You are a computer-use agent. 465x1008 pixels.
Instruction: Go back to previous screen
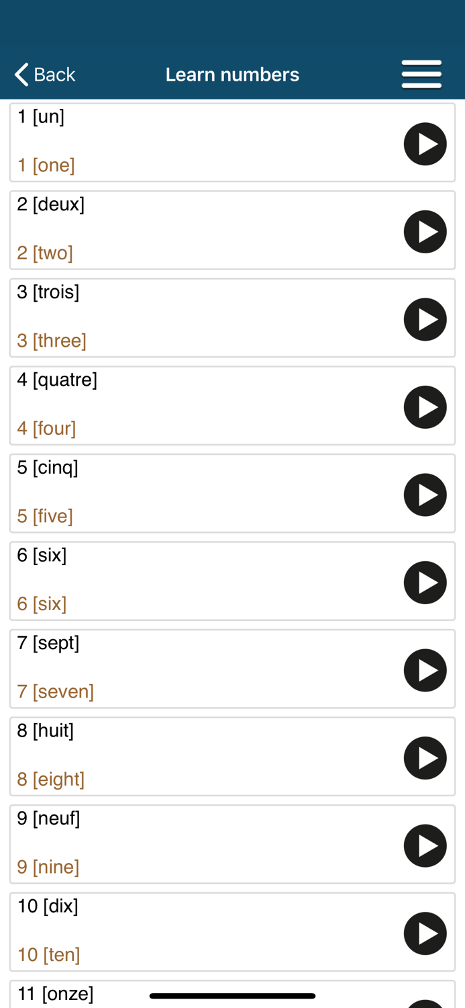click(44, 74)
